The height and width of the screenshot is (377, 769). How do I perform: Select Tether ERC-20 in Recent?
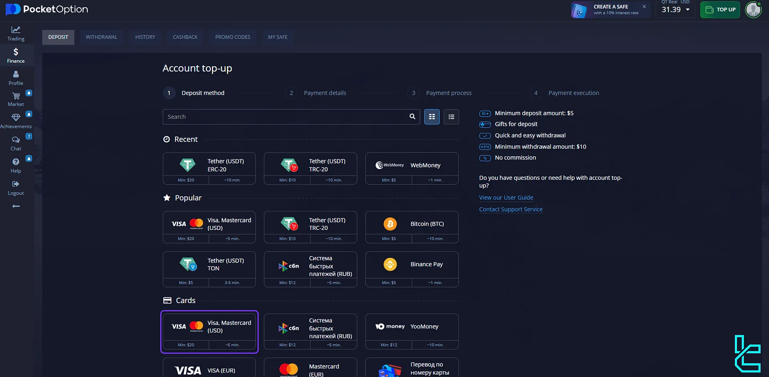209,168
